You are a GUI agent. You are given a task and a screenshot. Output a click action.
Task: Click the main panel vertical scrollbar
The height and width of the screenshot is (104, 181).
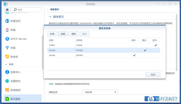(177, 42)
